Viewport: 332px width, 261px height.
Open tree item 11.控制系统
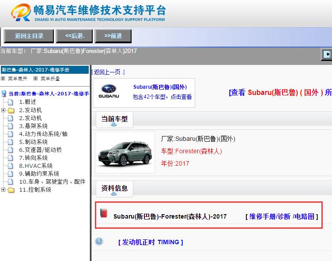pyautogui.click(x=35, y=189)
